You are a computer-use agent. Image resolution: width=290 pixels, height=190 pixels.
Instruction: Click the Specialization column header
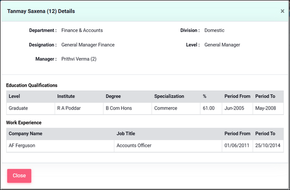(x=169, y=96)
